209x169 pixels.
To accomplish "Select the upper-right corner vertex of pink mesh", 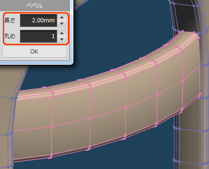I will coord(199,37).
